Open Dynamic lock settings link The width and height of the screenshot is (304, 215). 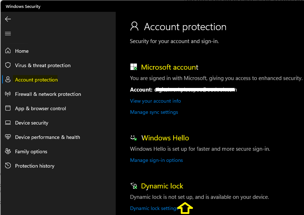point(154,208)
